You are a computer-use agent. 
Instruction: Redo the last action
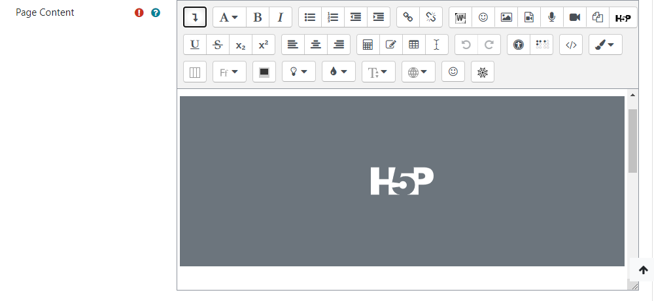[x=489, y=44]
